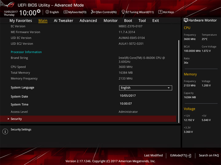Go to the Exit tab

pyautogui.click(x=156, y=21)
